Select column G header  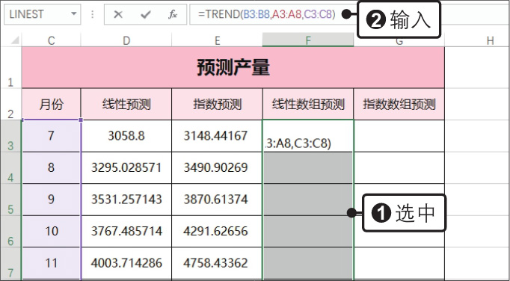click(x=399, y=40)
